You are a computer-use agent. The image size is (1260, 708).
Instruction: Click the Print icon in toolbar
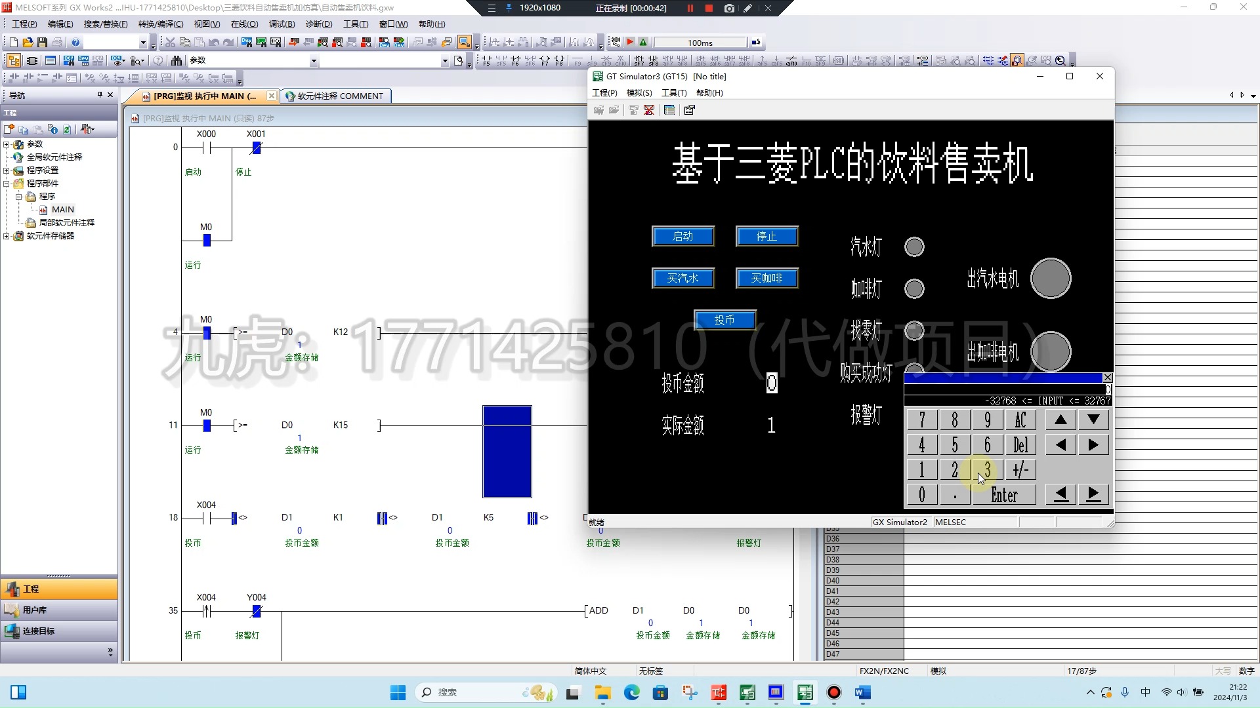click(x=57, y=43)
